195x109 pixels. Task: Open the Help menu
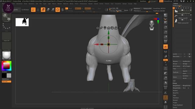135,4
